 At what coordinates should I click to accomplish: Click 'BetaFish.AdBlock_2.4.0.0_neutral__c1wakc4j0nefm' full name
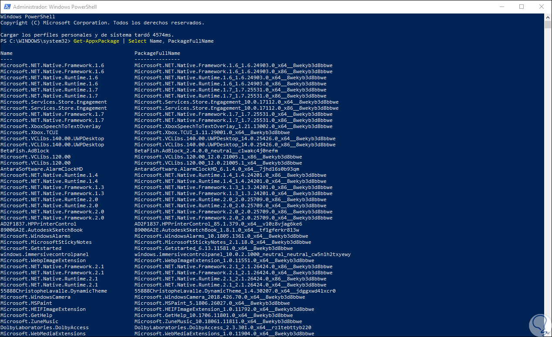pos(206,151)
